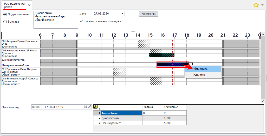This screenshot has height=136, width=267.
Task: Select the Подразделение radio button
Action: click(5, 14)
